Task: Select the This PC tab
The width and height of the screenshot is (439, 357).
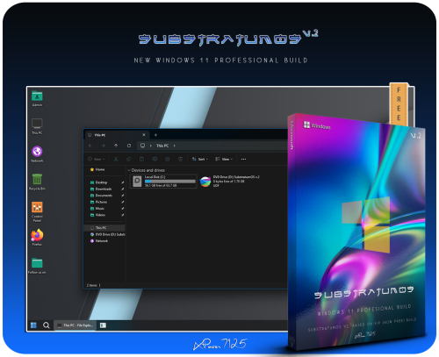Action: [117, 135]
